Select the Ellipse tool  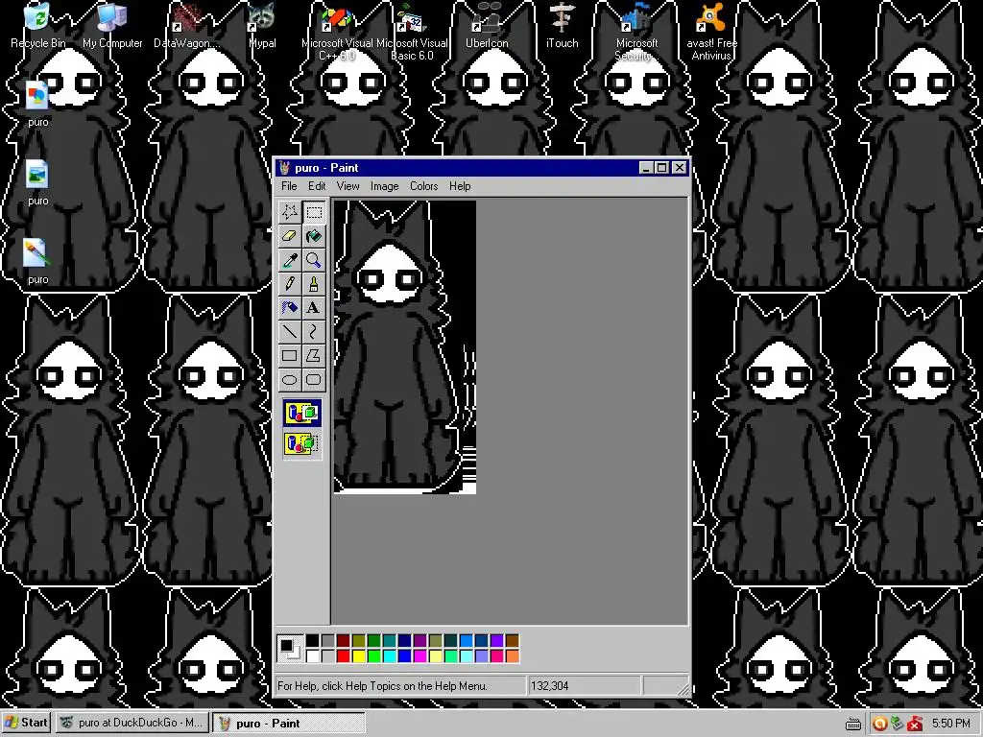click(x=290, y=379)
